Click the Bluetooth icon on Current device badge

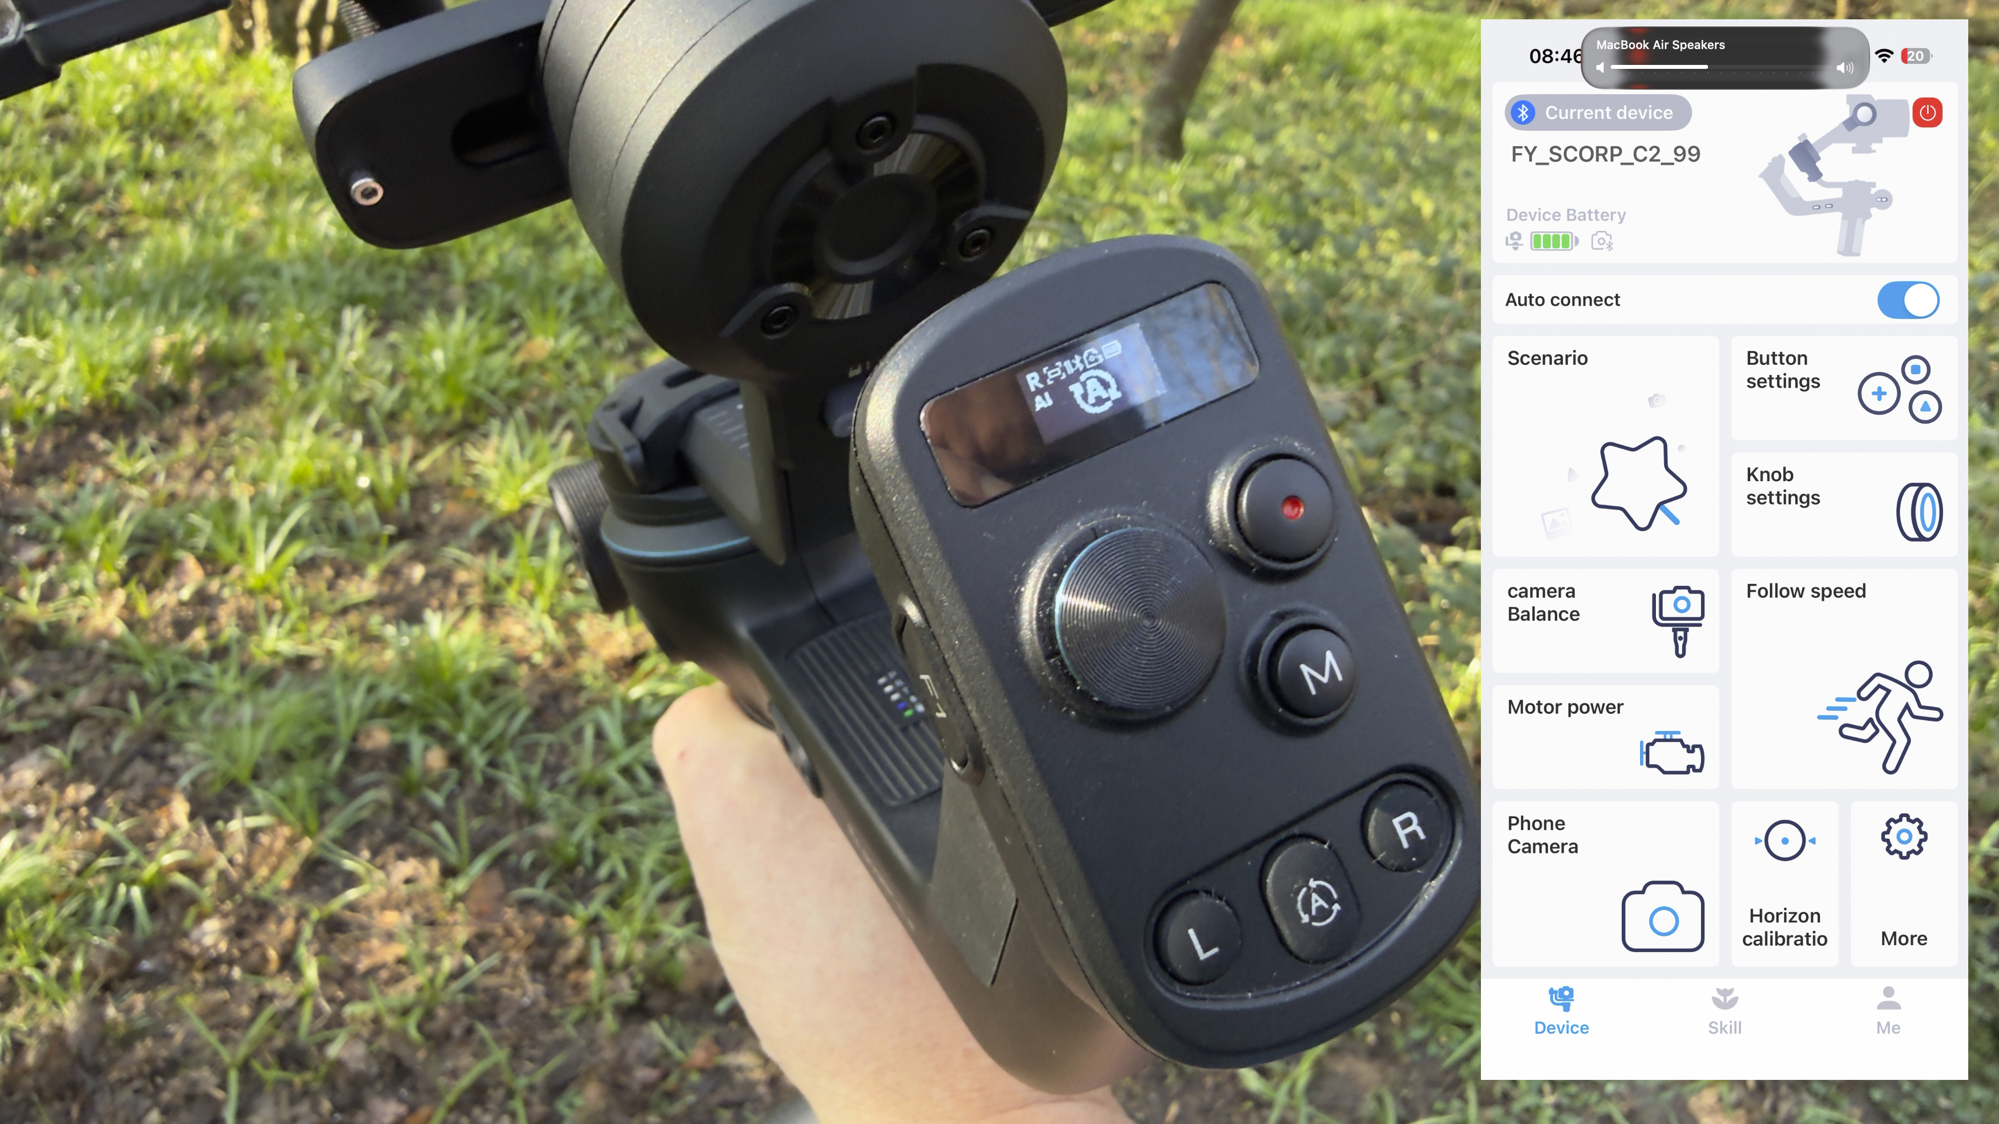1524,112
